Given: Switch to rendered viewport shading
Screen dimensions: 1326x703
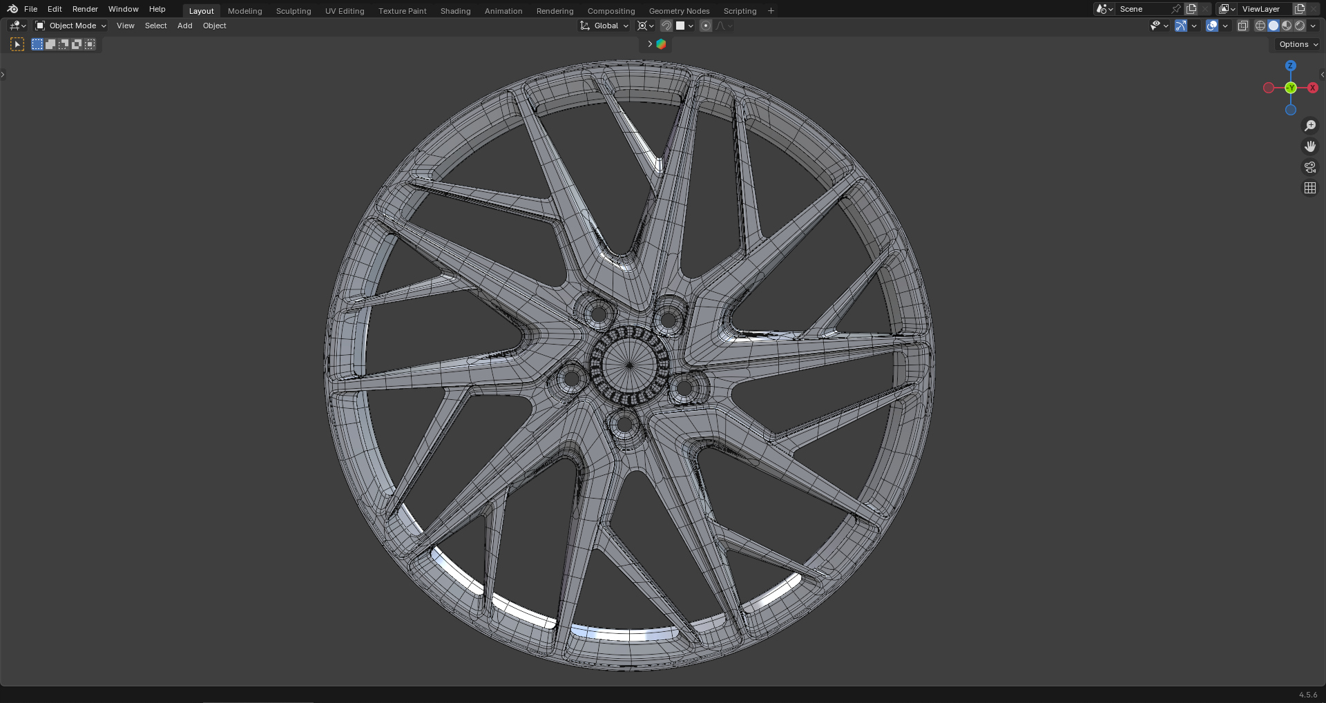Looking at the screenshot, I should (1300, 26).
